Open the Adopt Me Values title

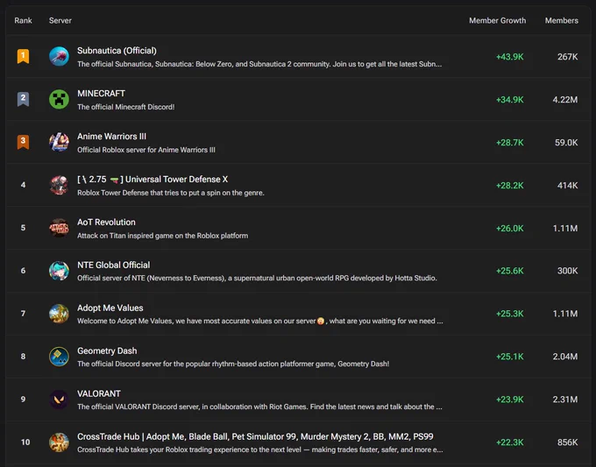tap(110, 308)
